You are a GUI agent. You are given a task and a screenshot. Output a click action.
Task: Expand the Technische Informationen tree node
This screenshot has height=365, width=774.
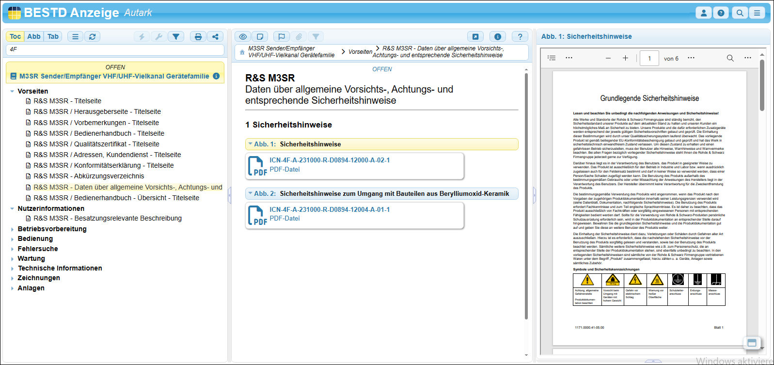(12, 269)
